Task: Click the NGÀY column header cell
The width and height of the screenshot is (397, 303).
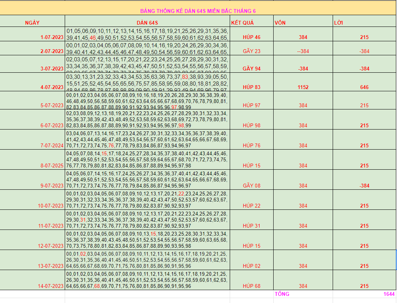Action: click(x=33, y=21)
